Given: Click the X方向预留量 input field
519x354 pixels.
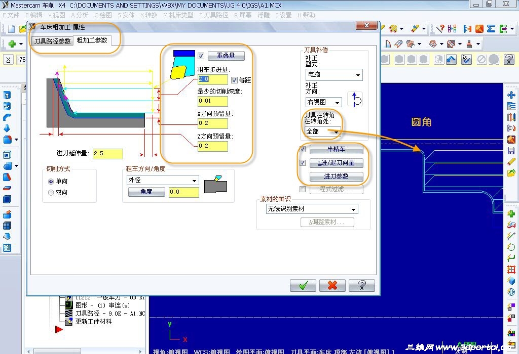Looking at the screenshot, I should [x=212, y=123].
